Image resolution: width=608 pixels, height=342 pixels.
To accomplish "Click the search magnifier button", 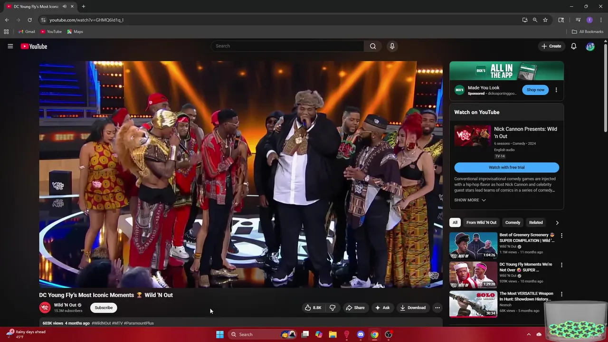I will pyautogui.click(x=373, y=46).
